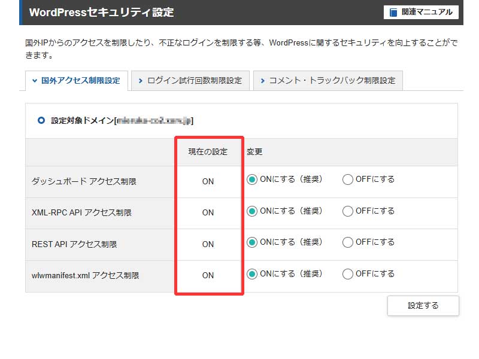Click current ON value of ダッシュボード row
This screenshot has height=359, width=479.
(x=208, y=181)
